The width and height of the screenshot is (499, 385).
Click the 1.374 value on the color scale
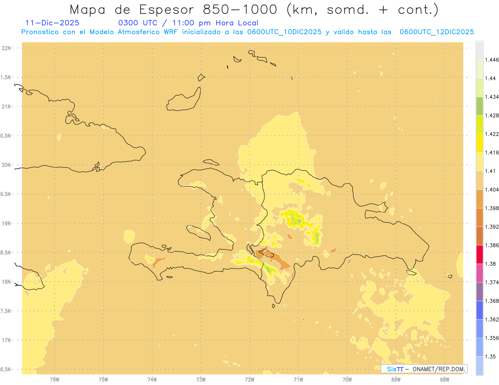[492, 282]
